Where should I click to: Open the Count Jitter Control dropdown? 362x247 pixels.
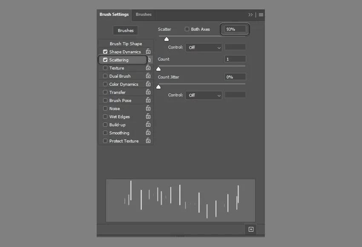pos(204,95)
